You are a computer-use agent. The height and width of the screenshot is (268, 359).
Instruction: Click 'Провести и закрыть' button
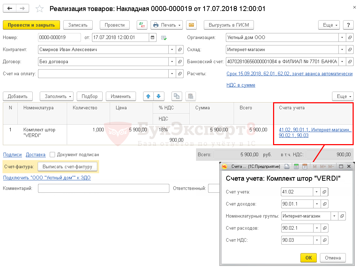click(31, 25)
